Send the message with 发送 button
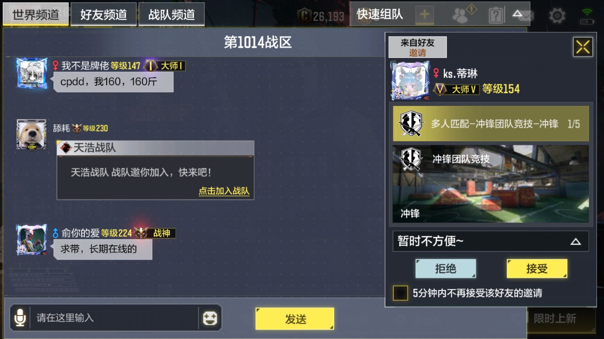604x339 pixels. [x=295, y=319]
